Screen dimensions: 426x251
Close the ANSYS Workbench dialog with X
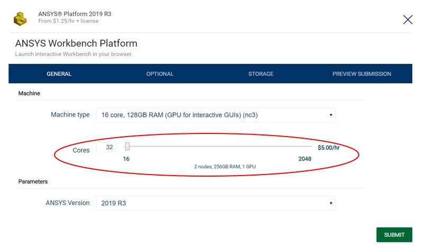407,20
